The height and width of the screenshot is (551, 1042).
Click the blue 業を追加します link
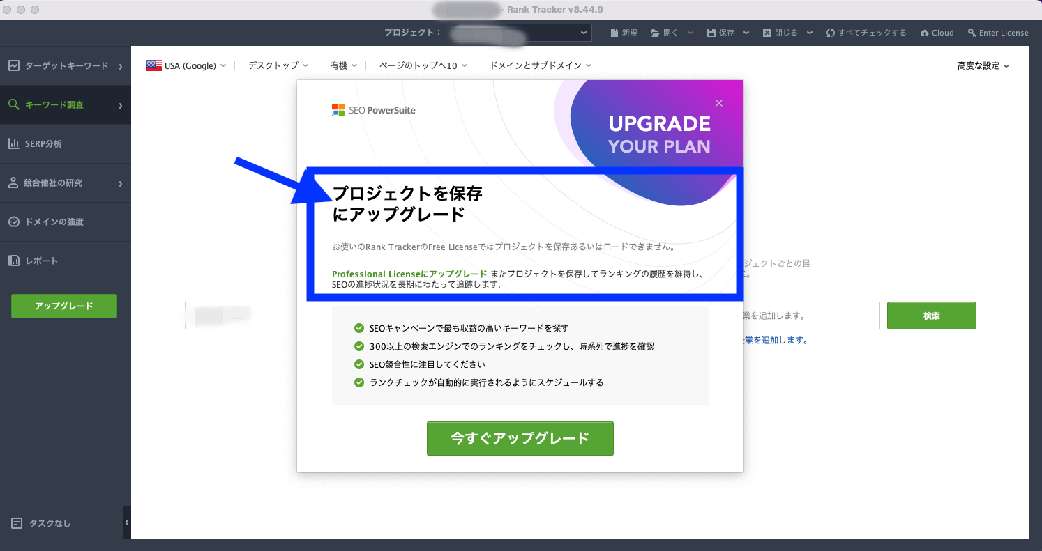pyautogui.click(x=776, y=341)
